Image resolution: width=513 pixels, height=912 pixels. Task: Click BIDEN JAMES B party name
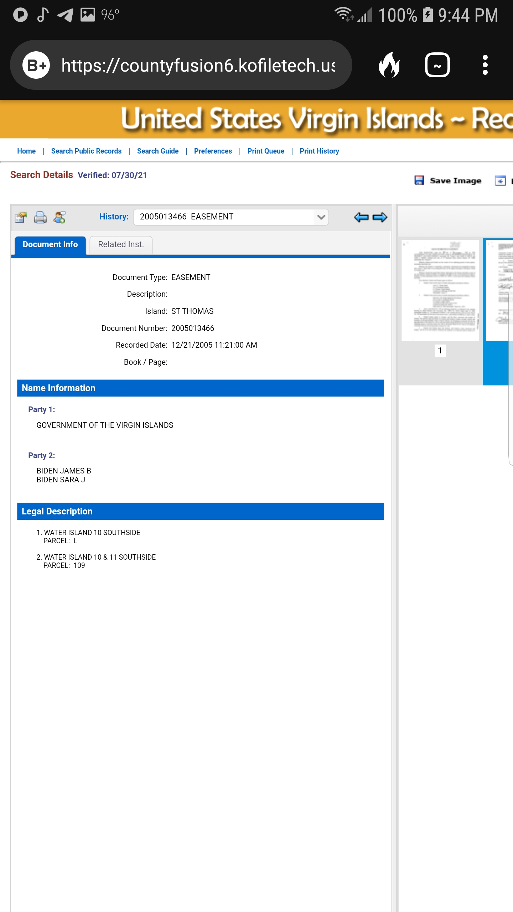pyautogui.click(x=64, y=471)
